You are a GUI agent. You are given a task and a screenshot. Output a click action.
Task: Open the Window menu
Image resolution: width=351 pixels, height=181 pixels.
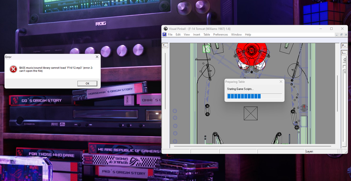click(x=236, y=35)
